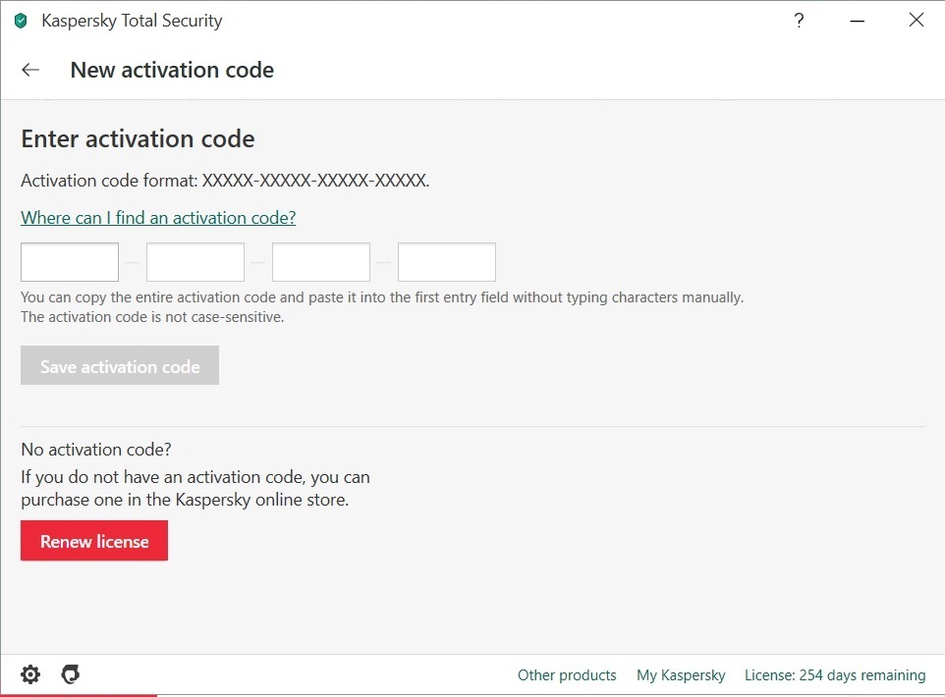The width and height of the screenshot is (945, 697).
Task: Click the 'No activation code?' text
Action: 96,450
